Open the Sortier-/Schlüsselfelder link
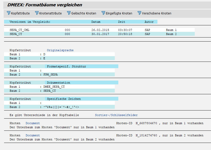 (x=116, y=115)
